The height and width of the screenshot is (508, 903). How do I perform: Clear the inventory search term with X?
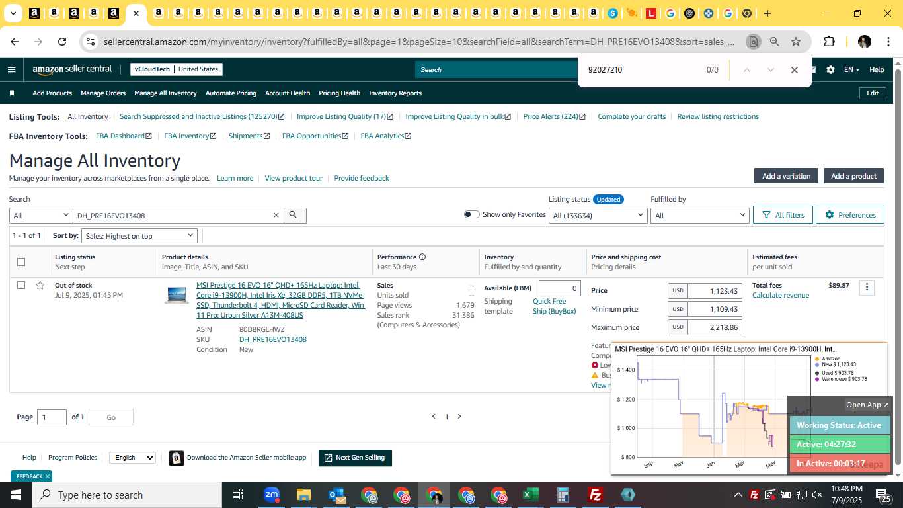(276, 215)
